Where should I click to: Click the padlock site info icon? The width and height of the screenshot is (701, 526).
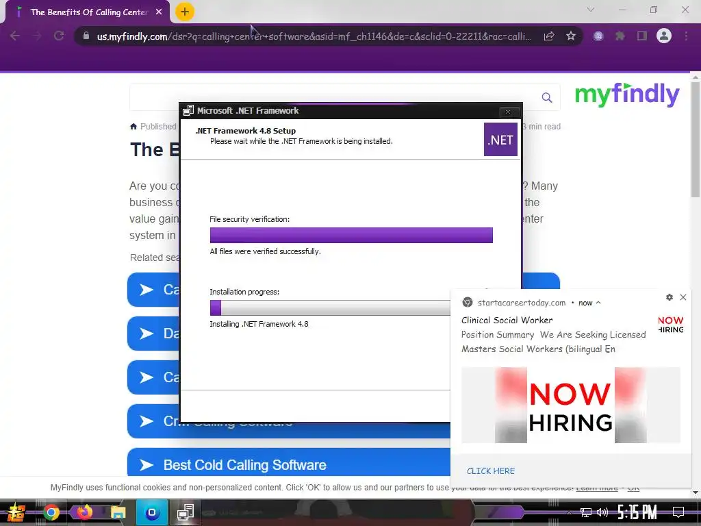pos(86,36)
